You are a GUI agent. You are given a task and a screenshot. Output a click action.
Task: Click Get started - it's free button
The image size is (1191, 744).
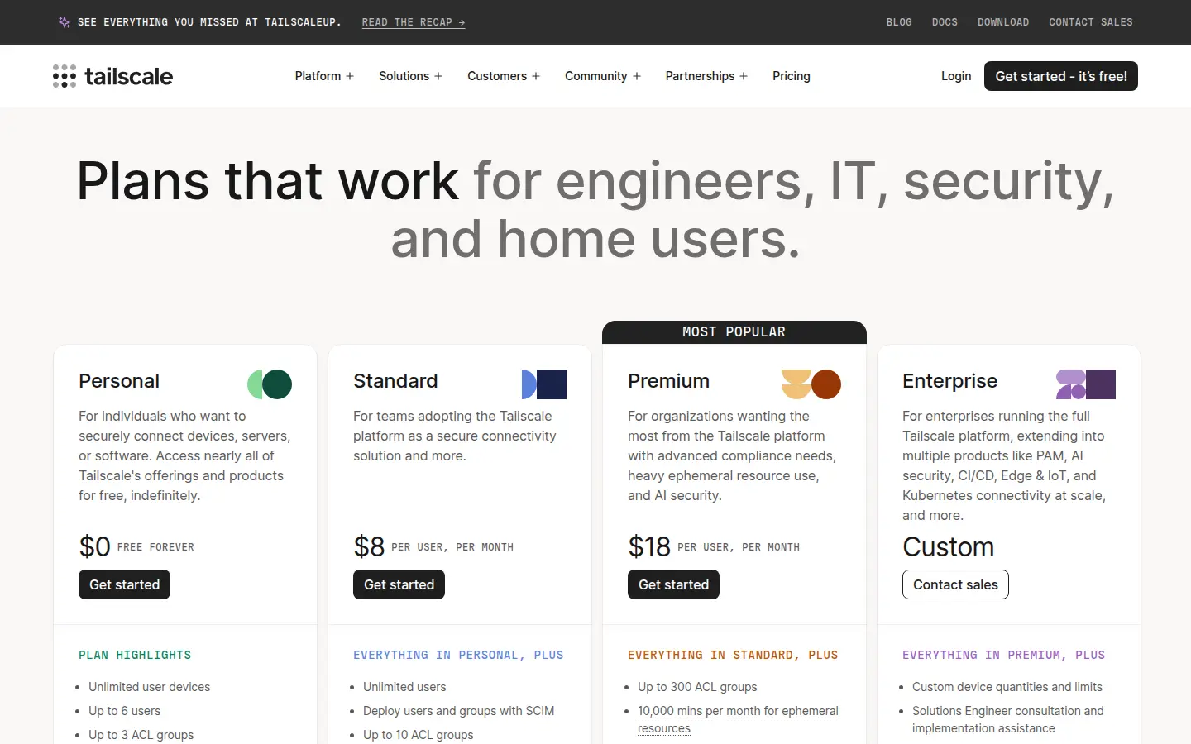[1061, 76]
